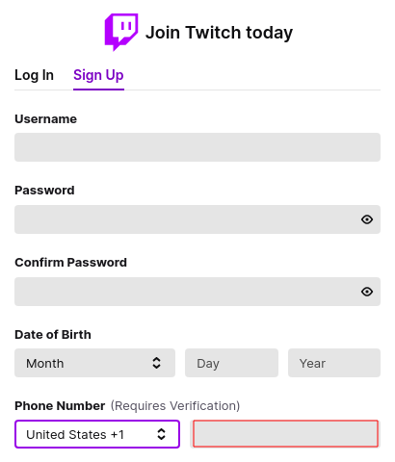The width and height of the screenshot is (395, 462).
Task: Click the Confirm Password field
Action: pos(197,292)
